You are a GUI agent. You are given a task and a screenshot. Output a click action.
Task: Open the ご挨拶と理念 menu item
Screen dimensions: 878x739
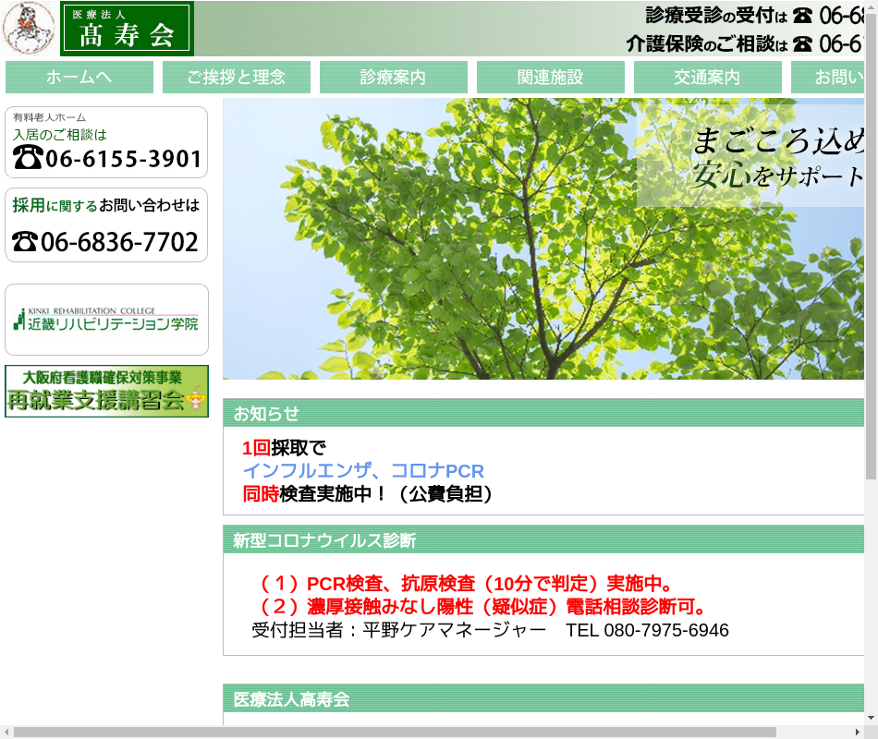point(237,78)
